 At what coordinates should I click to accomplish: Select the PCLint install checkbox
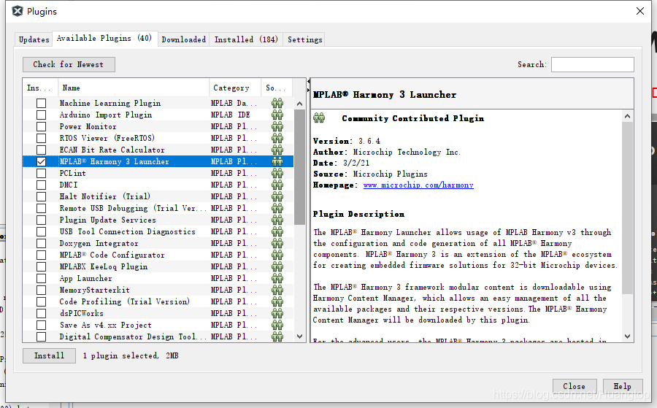(x=41, y=174)
